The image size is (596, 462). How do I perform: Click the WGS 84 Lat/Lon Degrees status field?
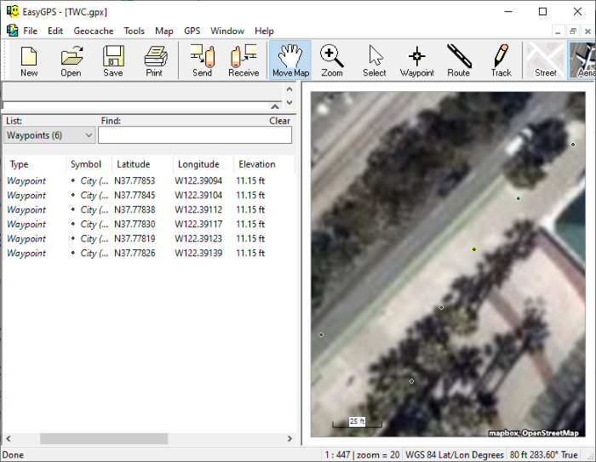(x=455, y=455)
